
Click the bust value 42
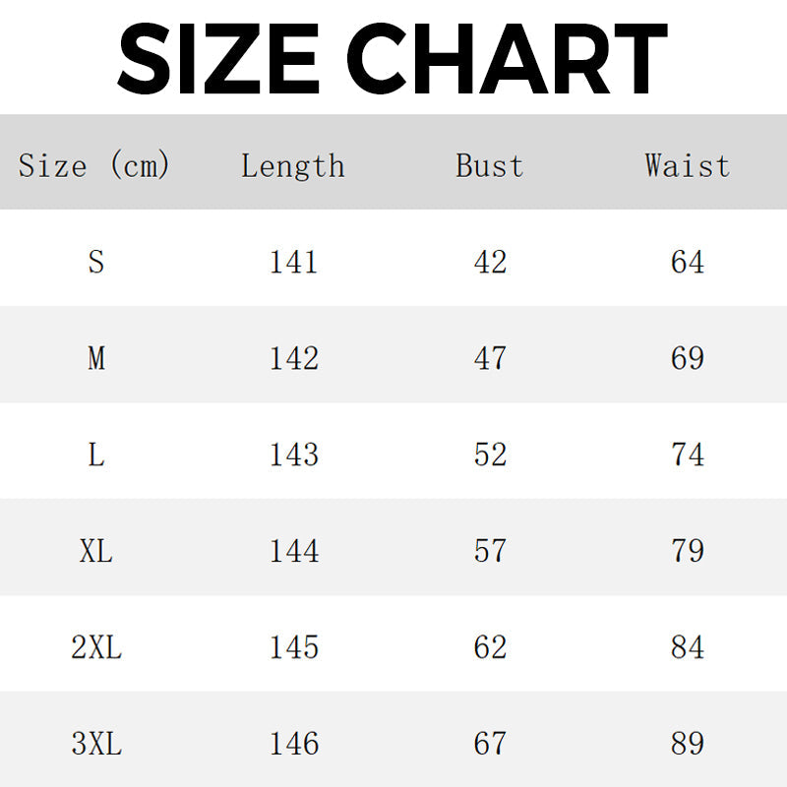[x=490, y=262]
